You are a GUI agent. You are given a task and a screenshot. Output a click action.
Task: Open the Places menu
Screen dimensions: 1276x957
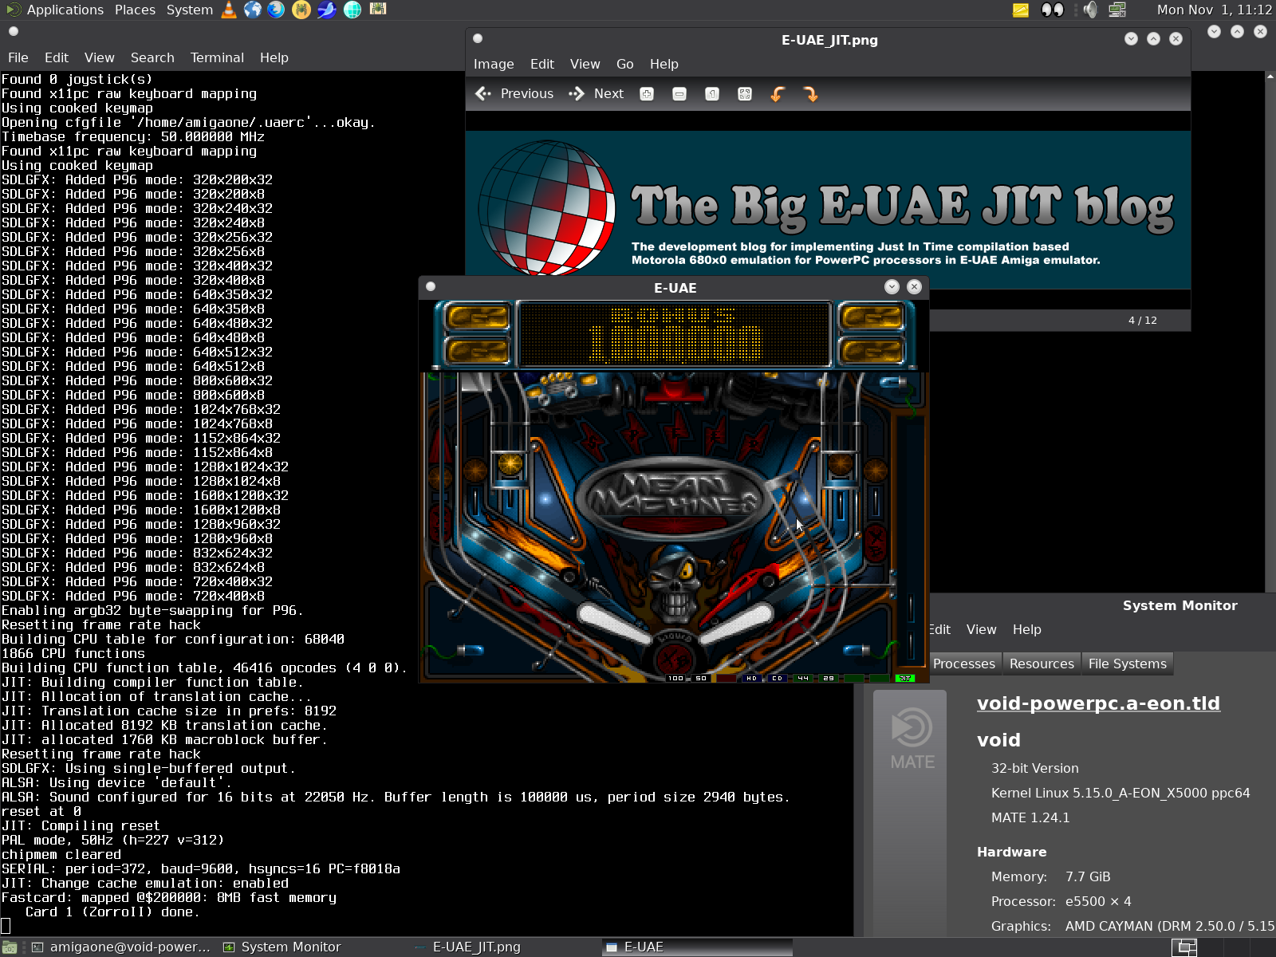135,10
